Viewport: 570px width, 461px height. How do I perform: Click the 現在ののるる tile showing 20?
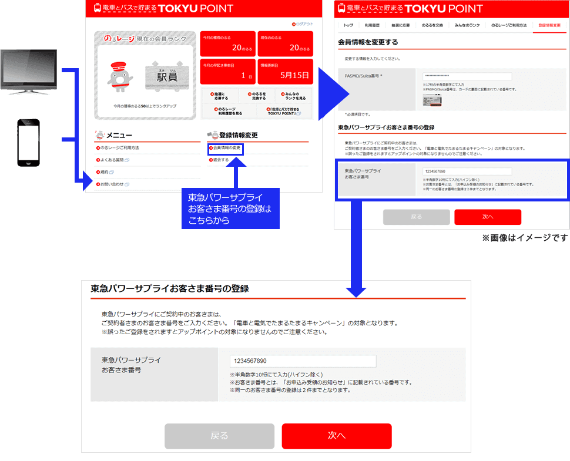(286, 43)
